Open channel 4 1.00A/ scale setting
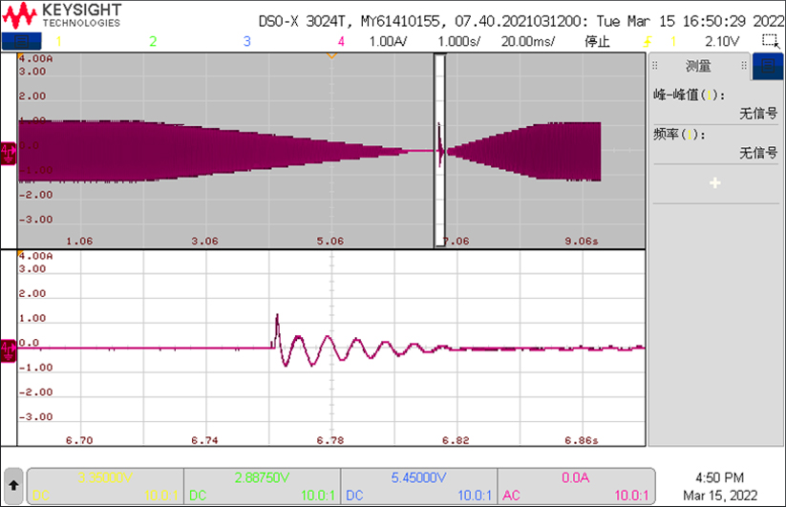The height and width of the screenshot is (507, 786). point(387,41)
